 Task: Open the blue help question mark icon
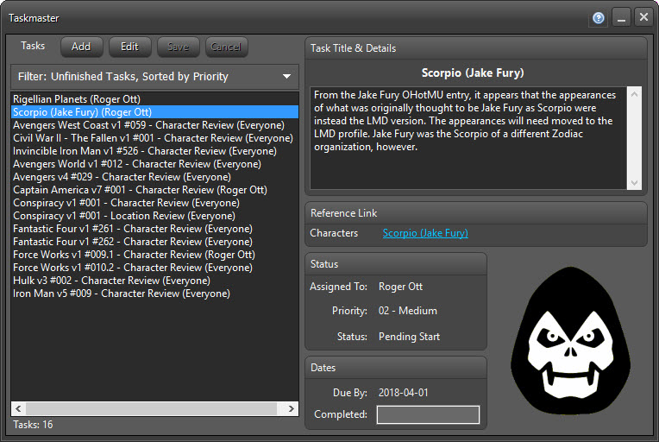pos(599,17)
